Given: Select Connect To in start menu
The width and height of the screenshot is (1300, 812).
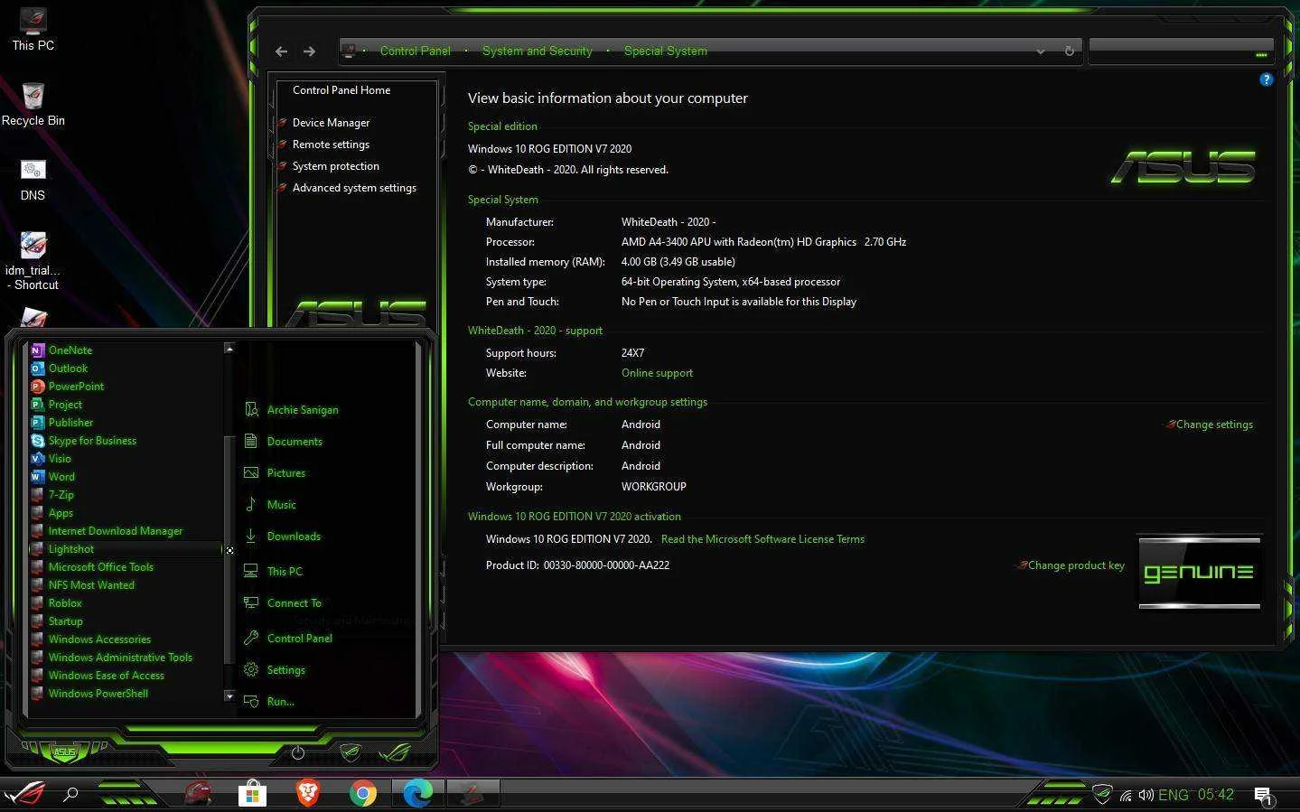Looking at the screenshot, I should click(282, 603).
